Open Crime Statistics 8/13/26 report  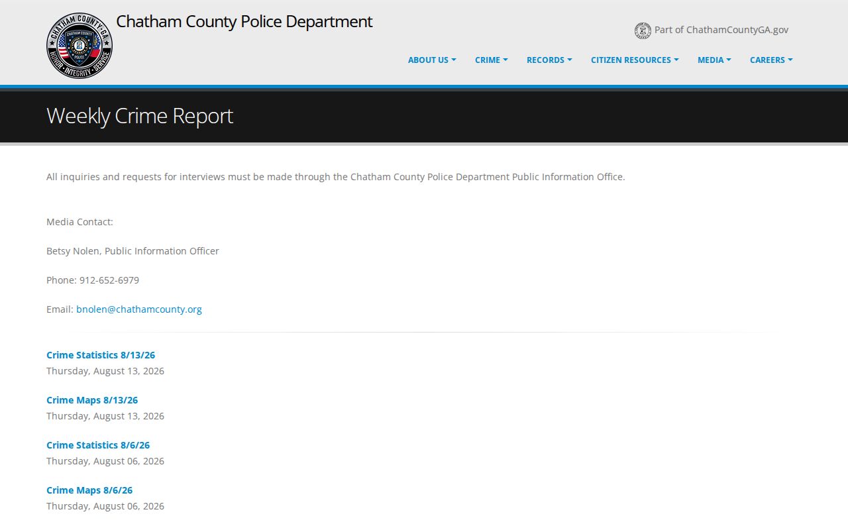pyautogui.click(x=101, y=355)
